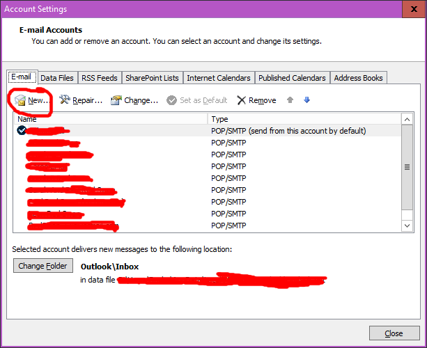The width and height of the screenshot is (427, 348).
Task: Click the Remove X icon
Action: coord(242,100)
